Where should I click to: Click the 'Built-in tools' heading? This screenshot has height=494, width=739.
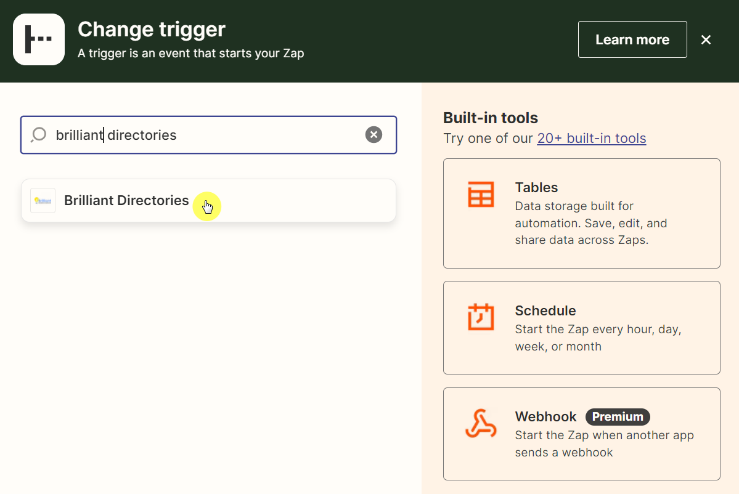pos(491,118)
